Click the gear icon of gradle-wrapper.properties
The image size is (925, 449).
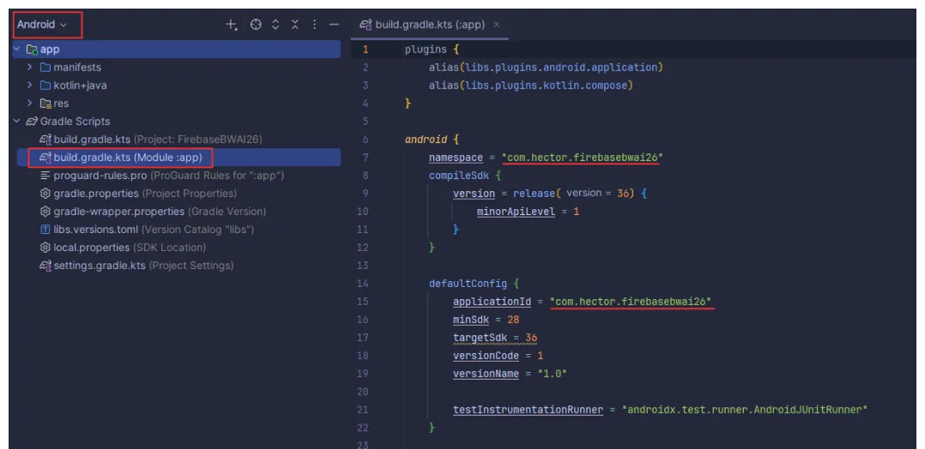point(45,211)
